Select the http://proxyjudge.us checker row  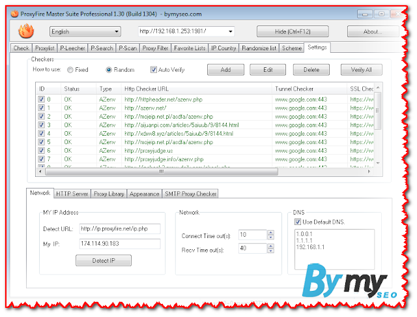tap(205, 151)
